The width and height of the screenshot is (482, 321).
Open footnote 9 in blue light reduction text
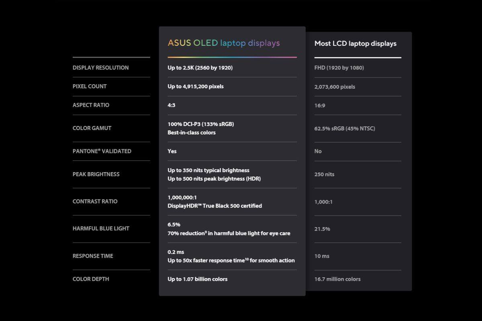tap(206, 232)
